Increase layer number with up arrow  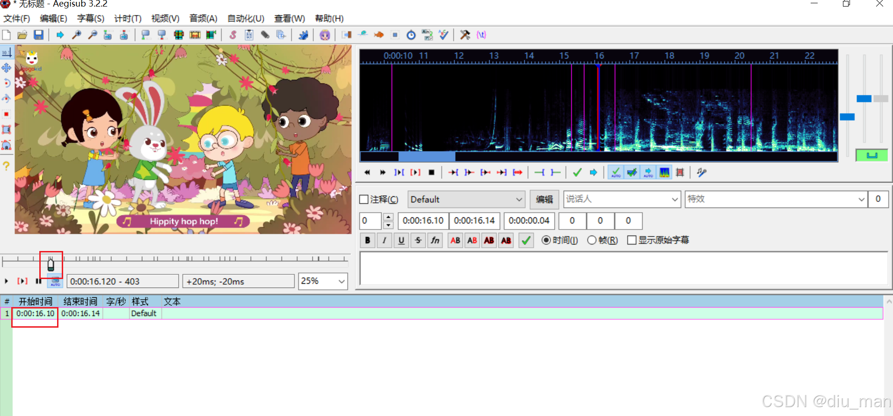coord(388,217)
